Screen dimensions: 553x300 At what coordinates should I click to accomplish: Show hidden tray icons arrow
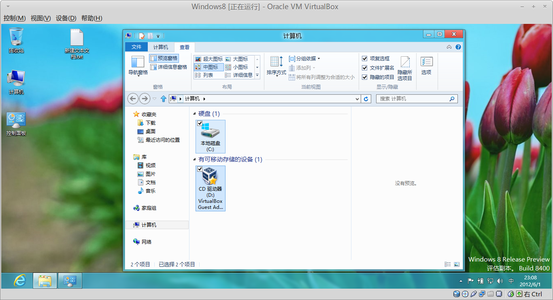(461, 281)
